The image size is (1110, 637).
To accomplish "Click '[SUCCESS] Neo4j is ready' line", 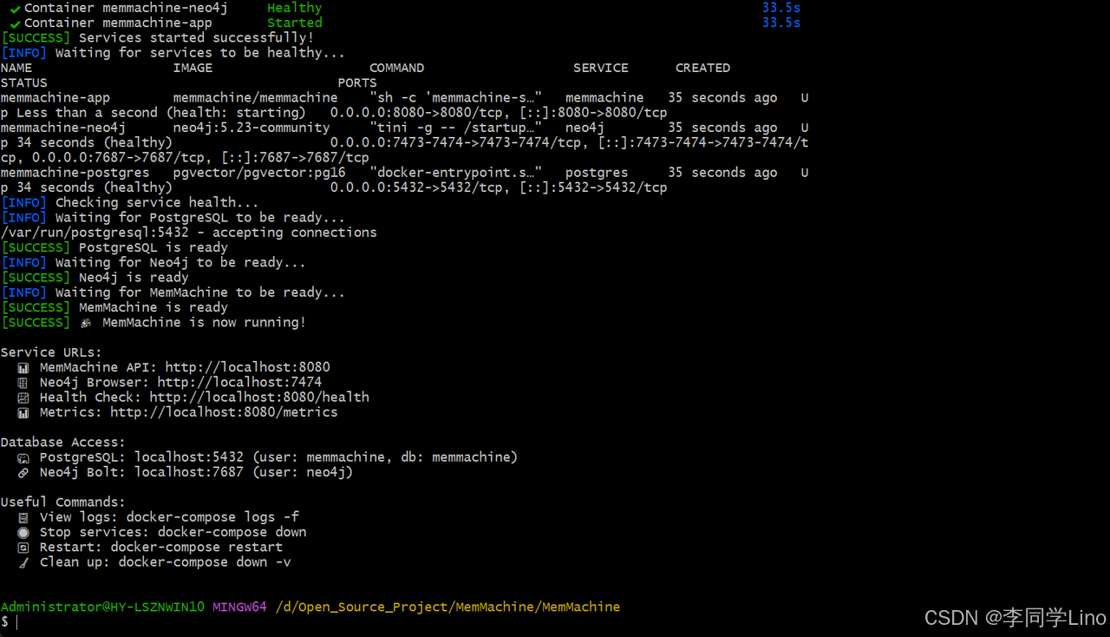I will pyautogui.click(x=95, y=278).
